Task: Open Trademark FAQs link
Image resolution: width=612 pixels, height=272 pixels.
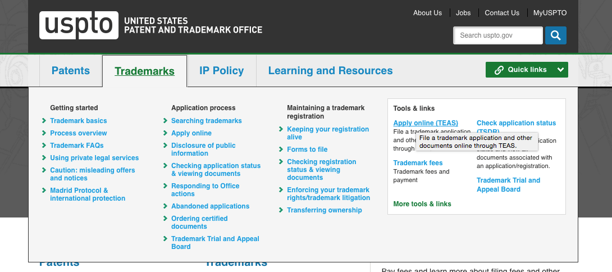Action: pos(77,146)
